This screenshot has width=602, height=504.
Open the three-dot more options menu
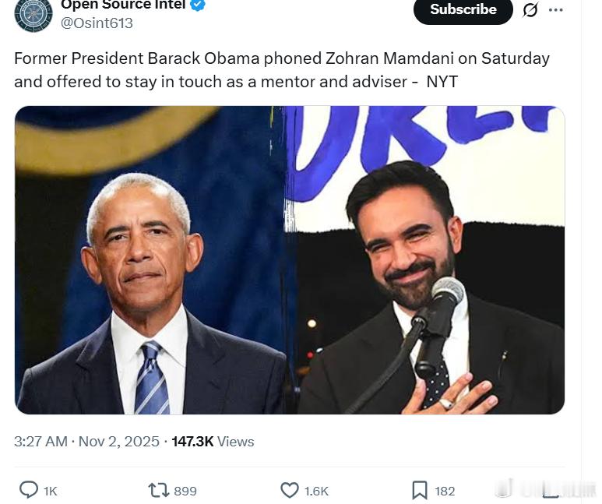pos(555,10)
